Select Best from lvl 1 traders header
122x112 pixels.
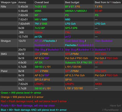tap(108, 2)
